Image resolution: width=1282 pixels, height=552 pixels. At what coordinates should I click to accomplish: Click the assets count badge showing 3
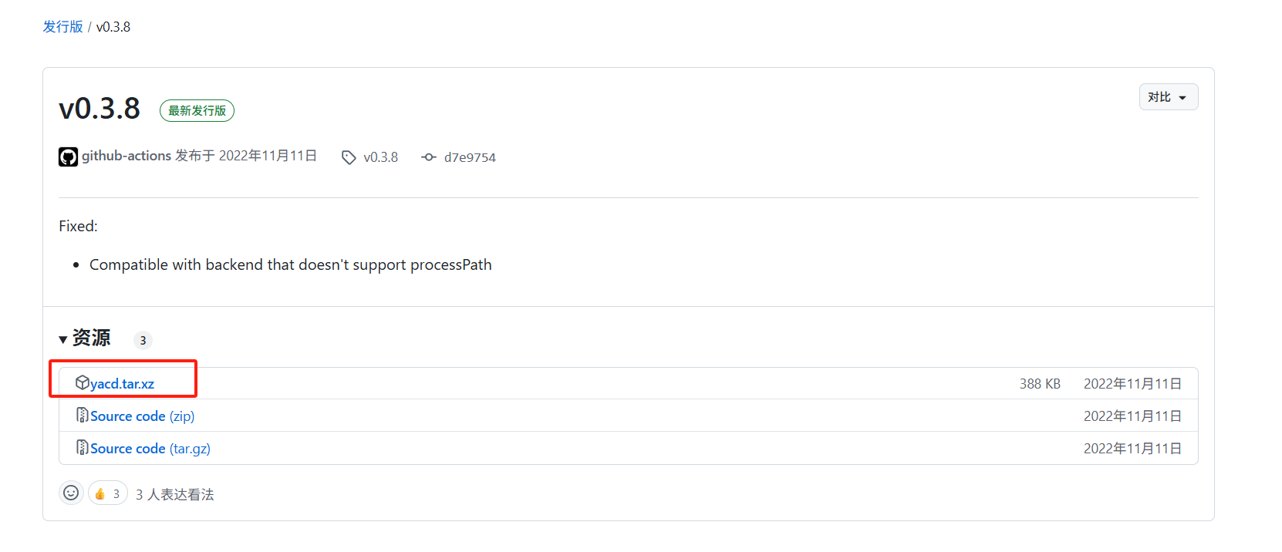point(143,340)
